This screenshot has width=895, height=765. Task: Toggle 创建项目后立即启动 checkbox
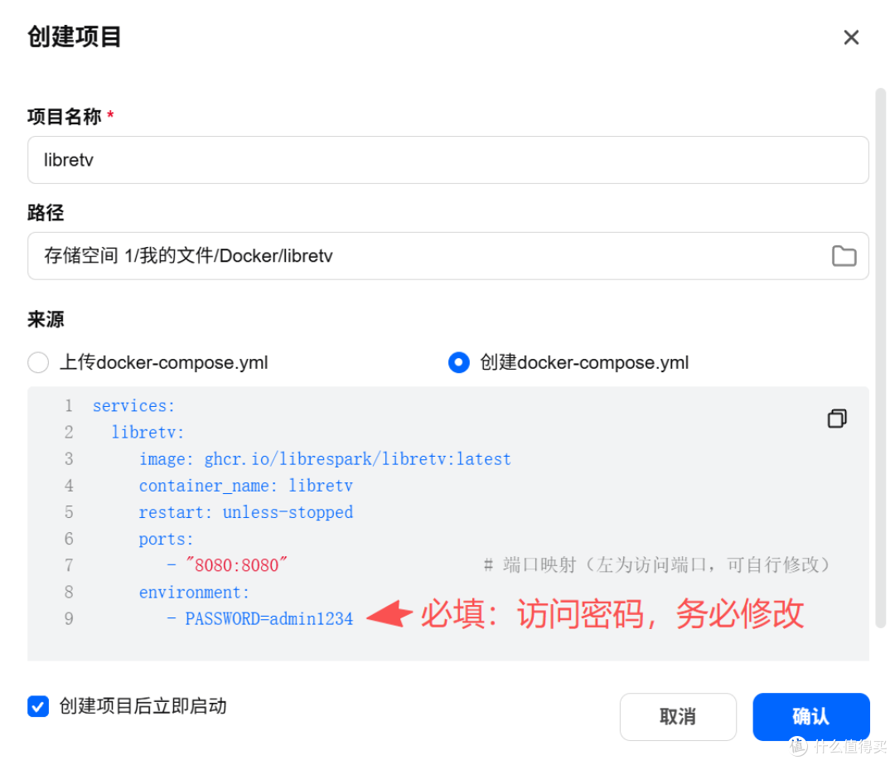[x=38, y=706]
